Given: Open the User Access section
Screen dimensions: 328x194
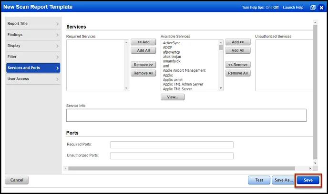Looking at the screenshot, I should (33, 79).
